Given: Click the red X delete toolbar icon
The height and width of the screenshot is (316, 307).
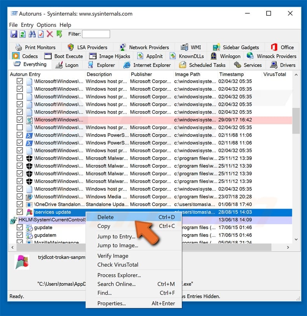Looking at the screenshot, I should click(x=50, y=34).
